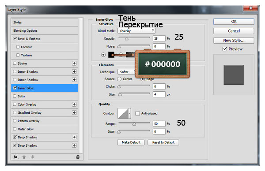Viewport: 265px width, 171px height.
Task: Add another Gradient Overlay with plus icon
Action: [x=74, y=112]
